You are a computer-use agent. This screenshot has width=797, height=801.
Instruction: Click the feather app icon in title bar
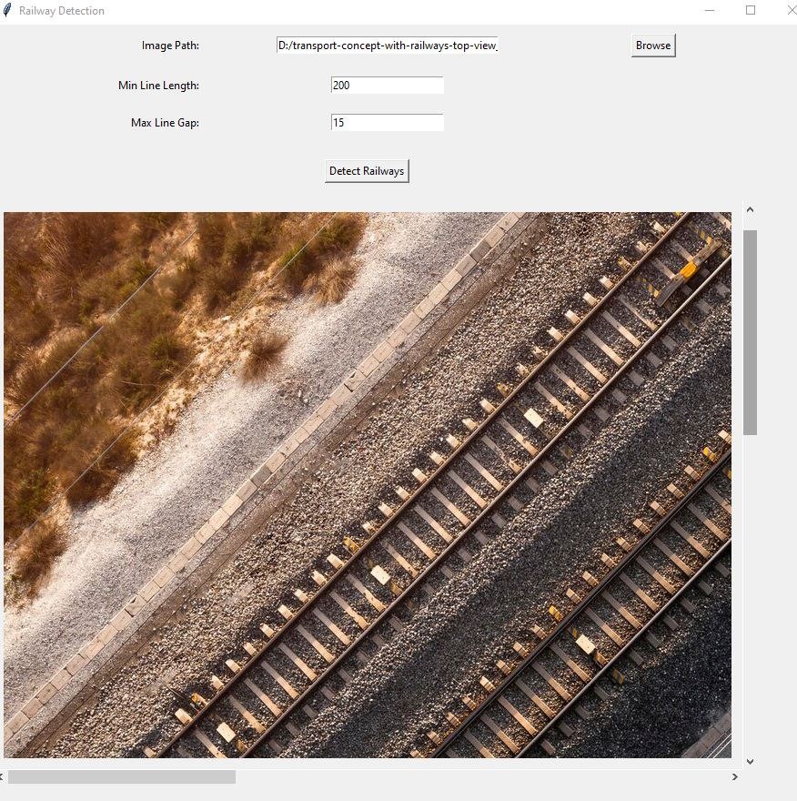point(7,11)
